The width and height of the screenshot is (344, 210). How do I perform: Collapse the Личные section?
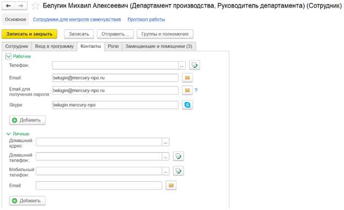pyautogui.click(x=8, y=134)
